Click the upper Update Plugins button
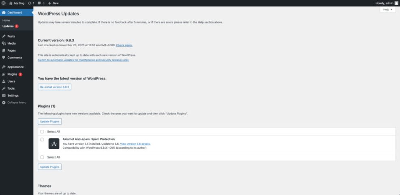Image resolution: width=400 pixels, height=195 pixels. click(x=50, y=122)
